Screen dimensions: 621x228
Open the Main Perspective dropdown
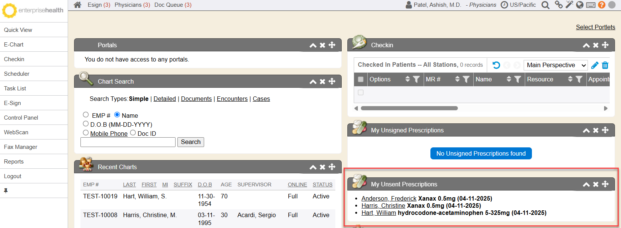556,65
